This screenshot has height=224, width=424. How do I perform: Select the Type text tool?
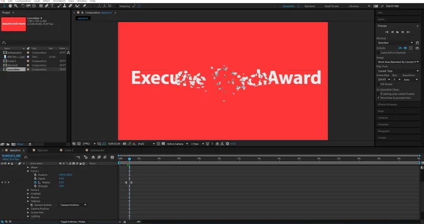click(52, 6)
